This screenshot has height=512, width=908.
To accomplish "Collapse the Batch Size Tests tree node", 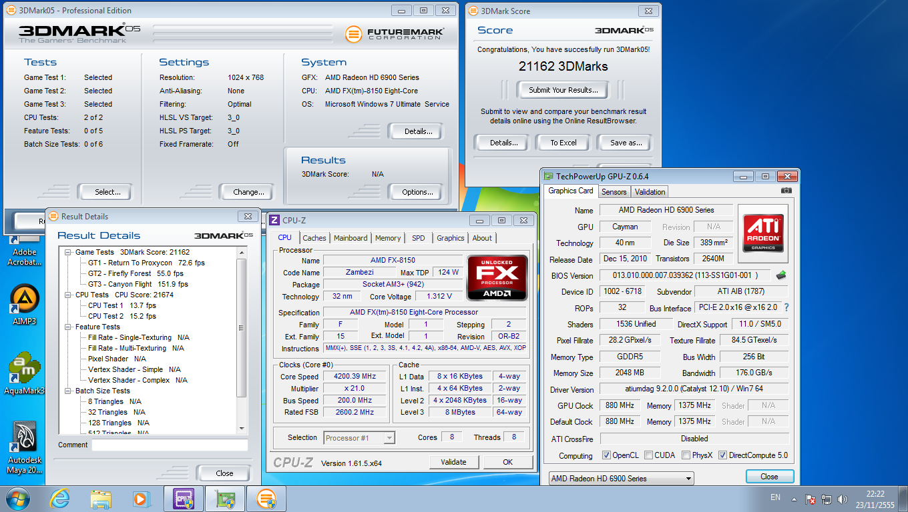I will tap(68, 391).
